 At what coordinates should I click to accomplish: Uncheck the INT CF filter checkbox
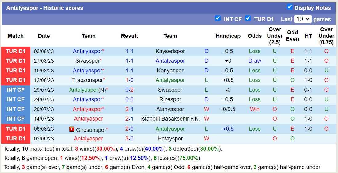tap(218, 18)
